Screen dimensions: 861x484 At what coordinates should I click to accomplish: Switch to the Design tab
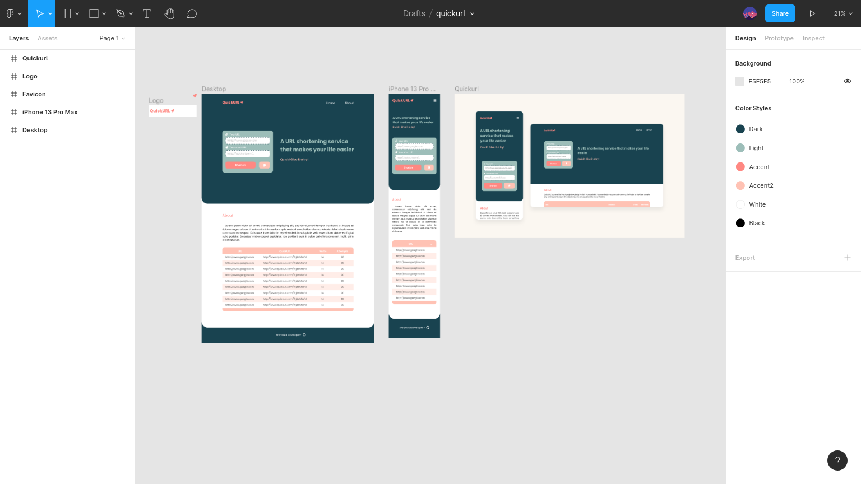pyautogui.click(x=746, y=38)
